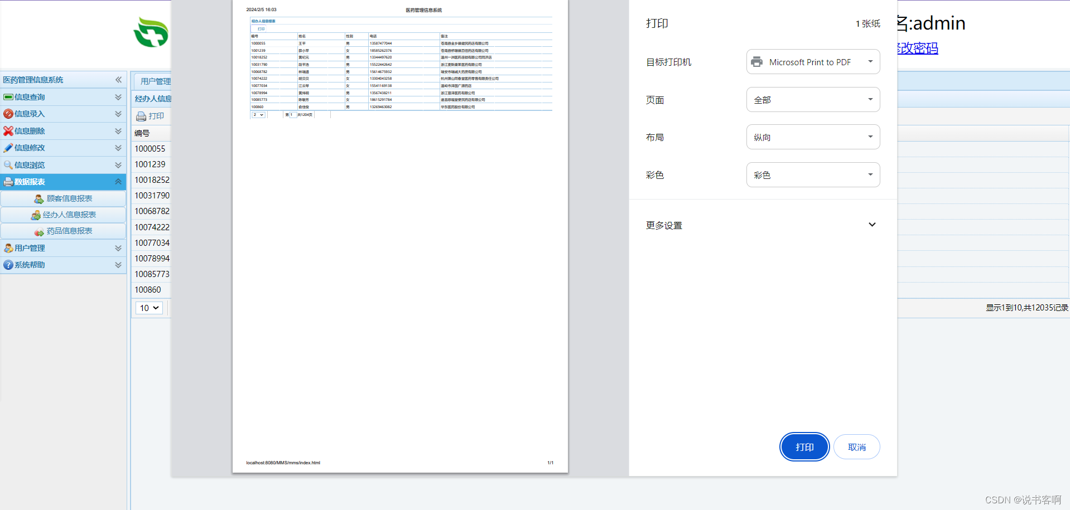
Task: Click the 信息删除 red X icon
Action: tap(8, 131)
